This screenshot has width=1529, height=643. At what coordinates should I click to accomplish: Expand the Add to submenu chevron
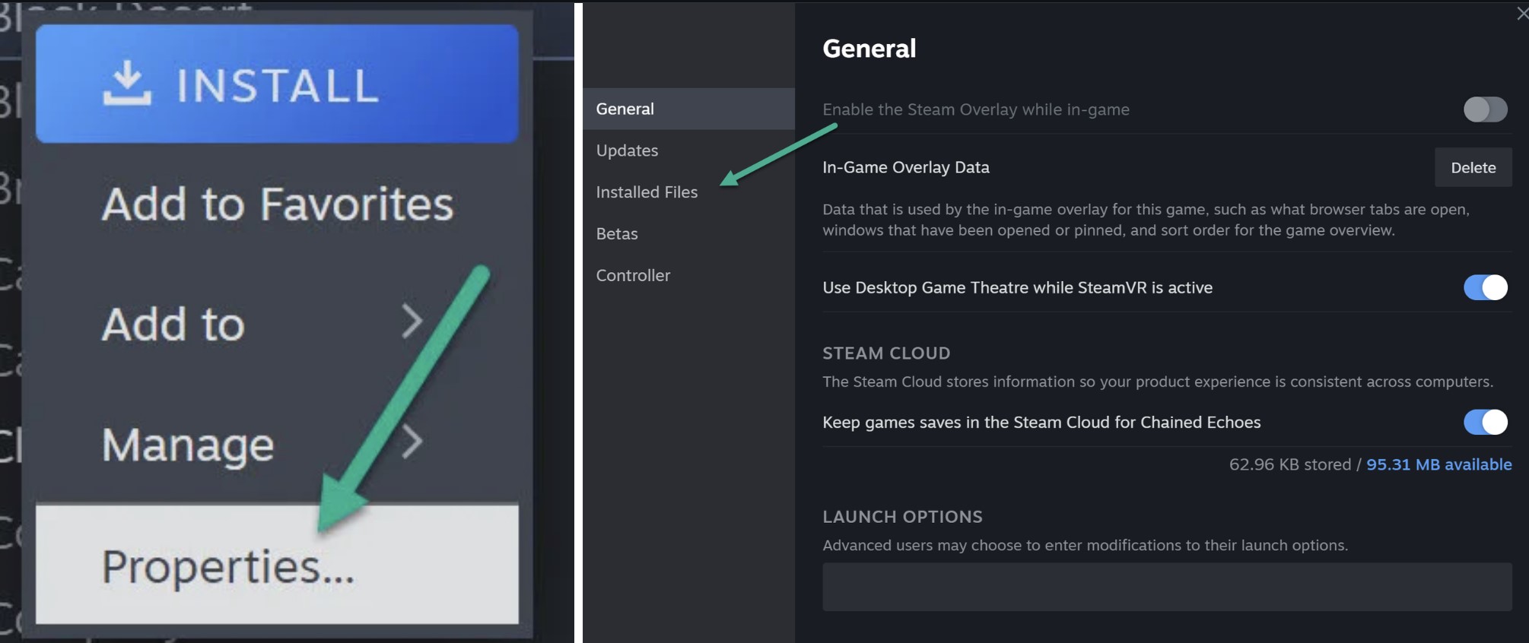point(412,321)
